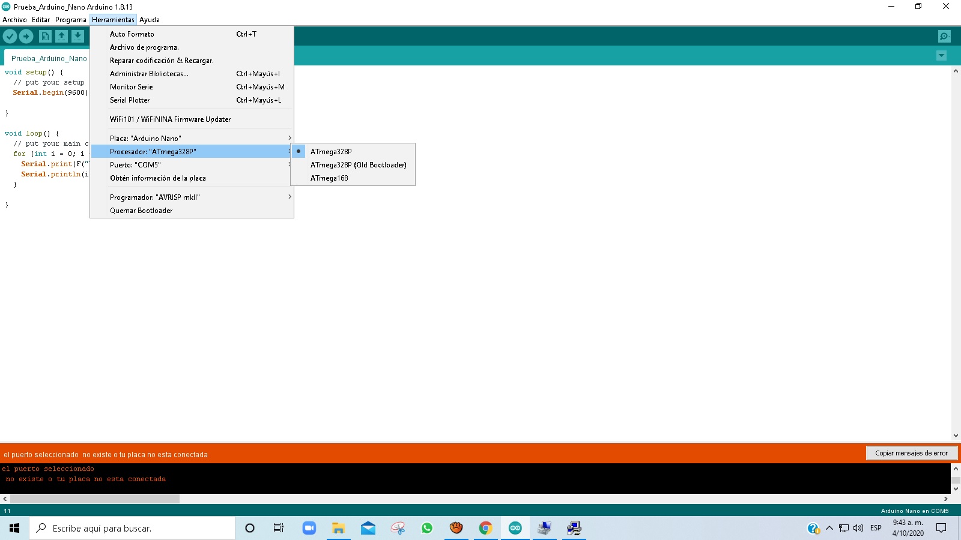This screenshot has width=961, height=540.
Task: Click editor scroll down arrow
Action: pyautogui.click(x=956, y=436)
